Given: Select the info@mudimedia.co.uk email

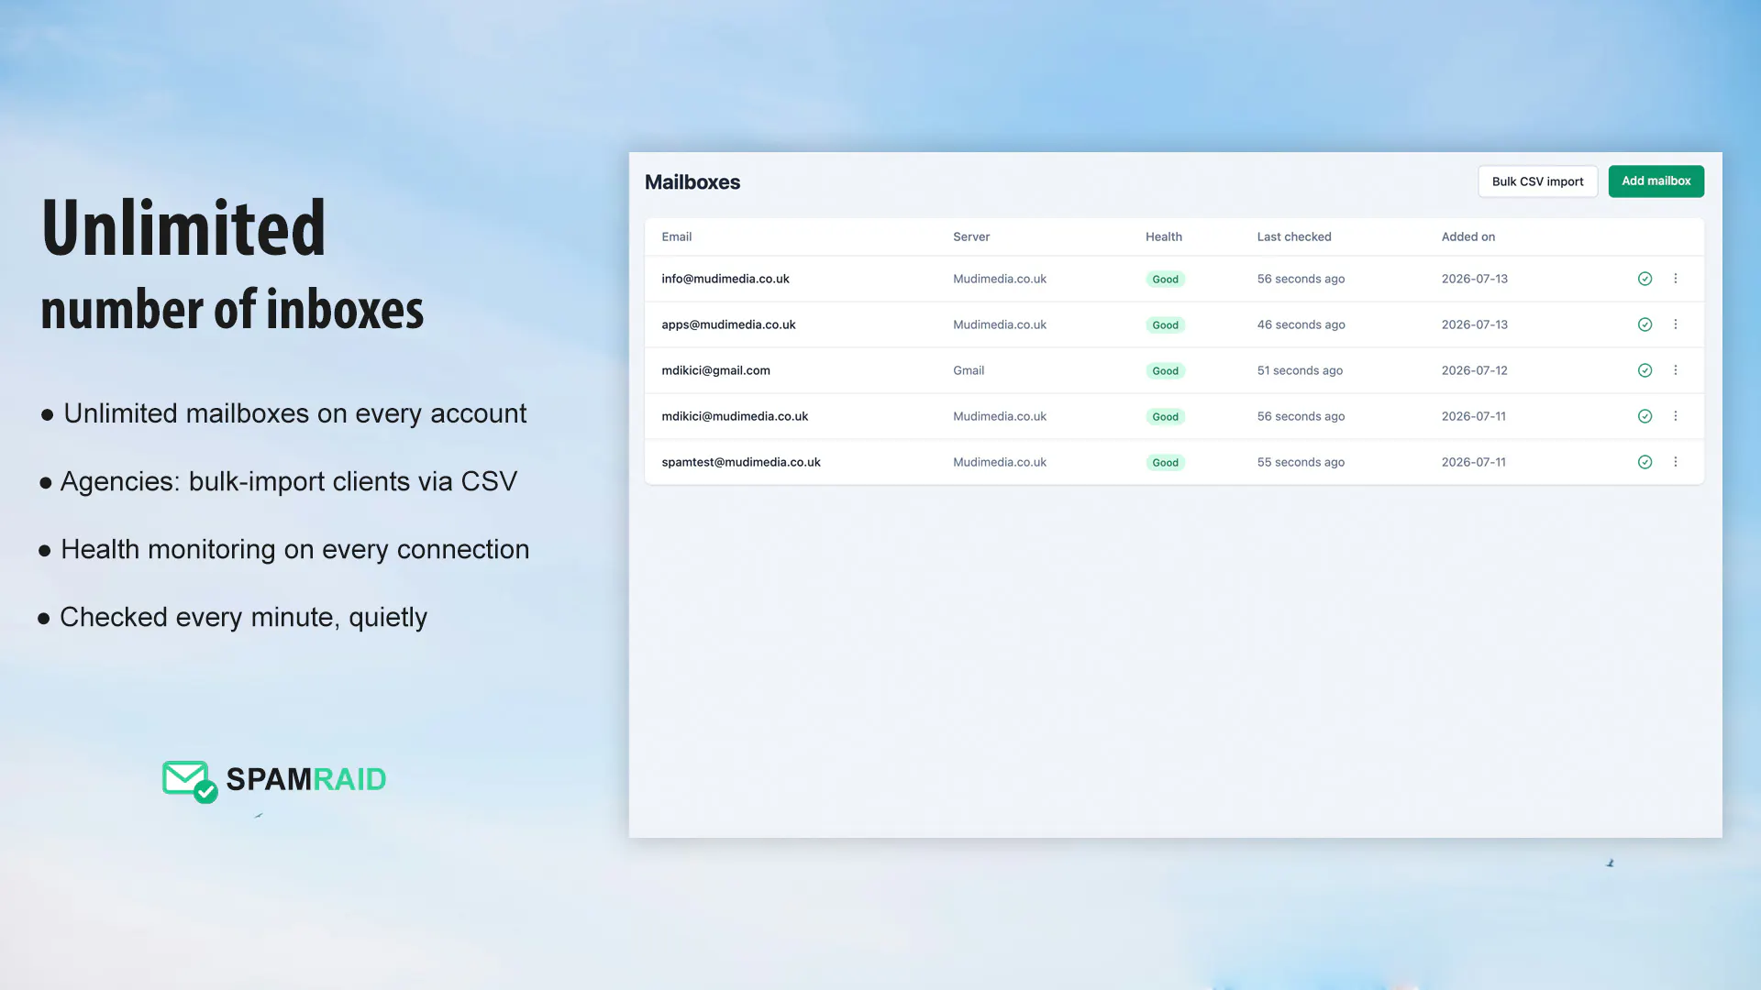Looking at the screenshot, I should click(x=725, y=279).
